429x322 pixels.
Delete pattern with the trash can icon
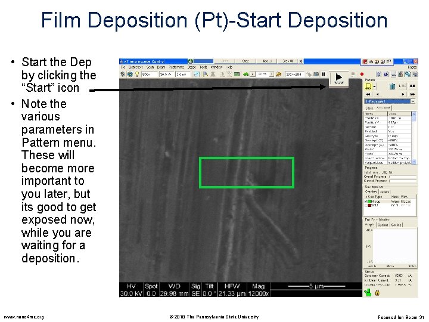point(392,86)
